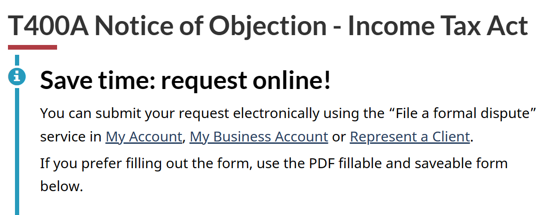Viewport: 545px width, 215px height.
Task: Click the 'If you prefer filling out' paragraph
Action: (x=274, y=175)
